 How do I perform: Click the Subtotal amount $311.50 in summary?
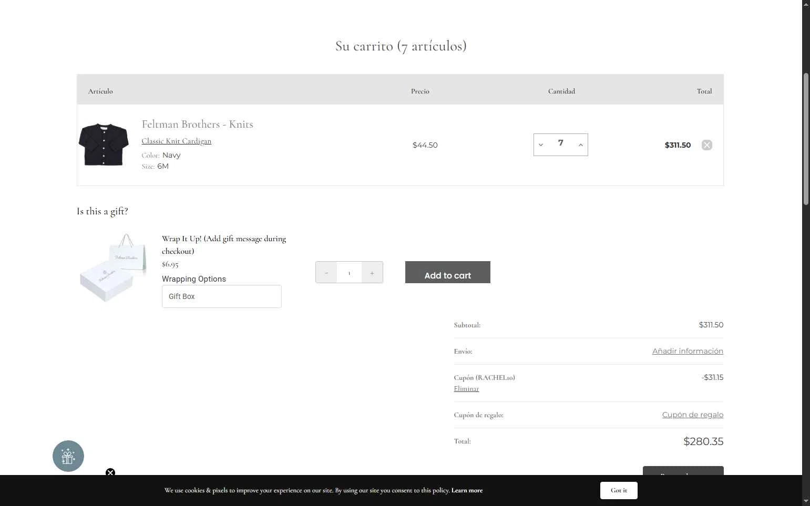click(711, 325)
